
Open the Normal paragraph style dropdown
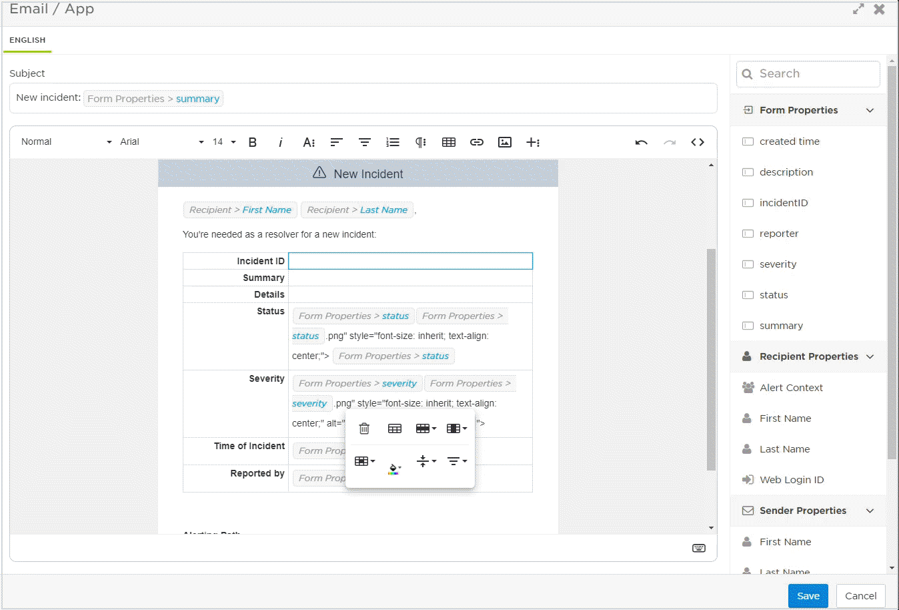point(66,142)
